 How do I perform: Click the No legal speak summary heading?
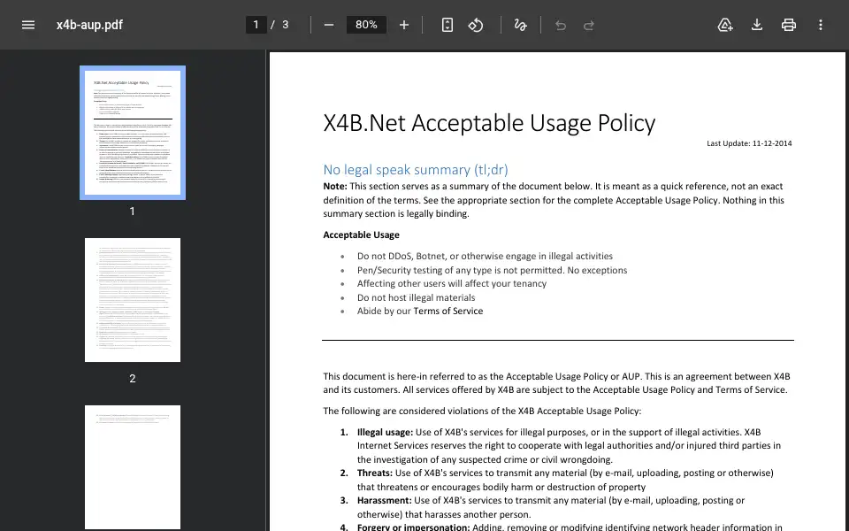tap(416, 170)
